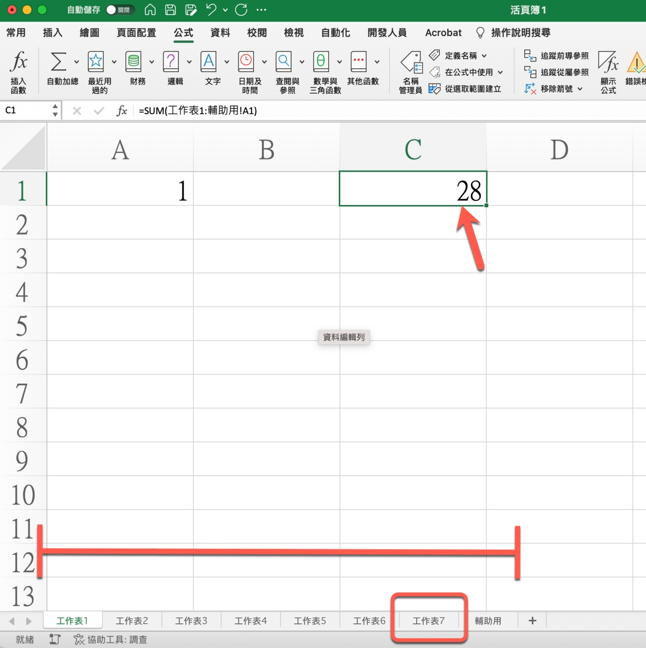Expand the Remove Arrows dropdown arrow
Screen dimensions: 646x648
tap(580, 89)
